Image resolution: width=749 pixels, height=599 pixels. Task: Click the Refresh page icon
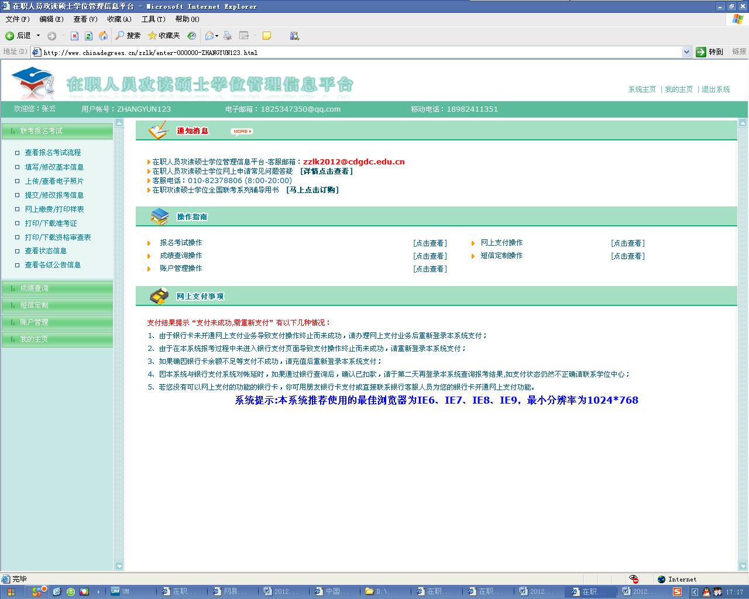[x=88, y=36]
